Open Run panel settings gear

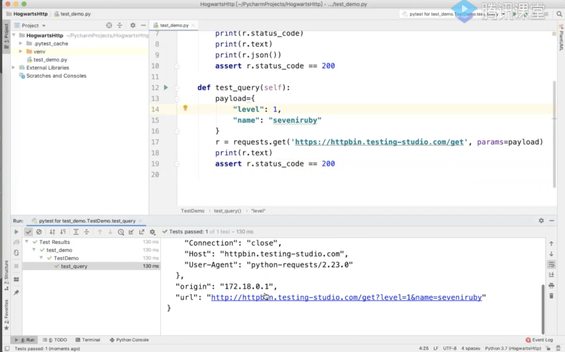(x=541, y=221)
